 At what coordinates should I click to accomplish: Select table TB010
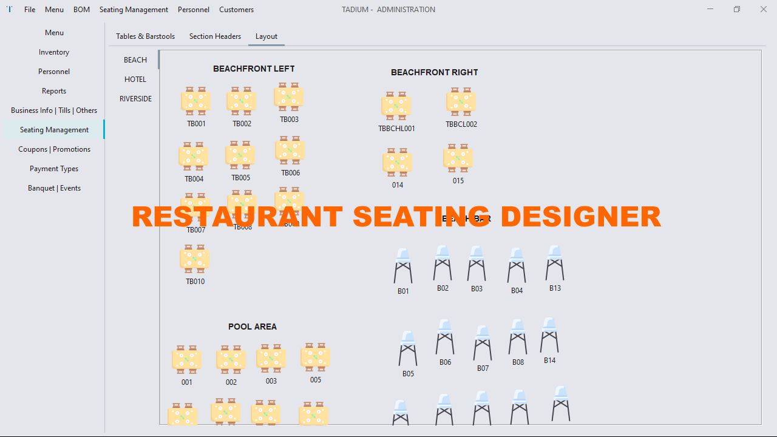[x=194, y=258]
